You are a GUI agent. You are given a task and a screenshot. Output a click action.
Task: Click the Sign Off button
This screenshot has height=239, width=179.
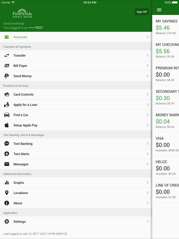point(142,12)
